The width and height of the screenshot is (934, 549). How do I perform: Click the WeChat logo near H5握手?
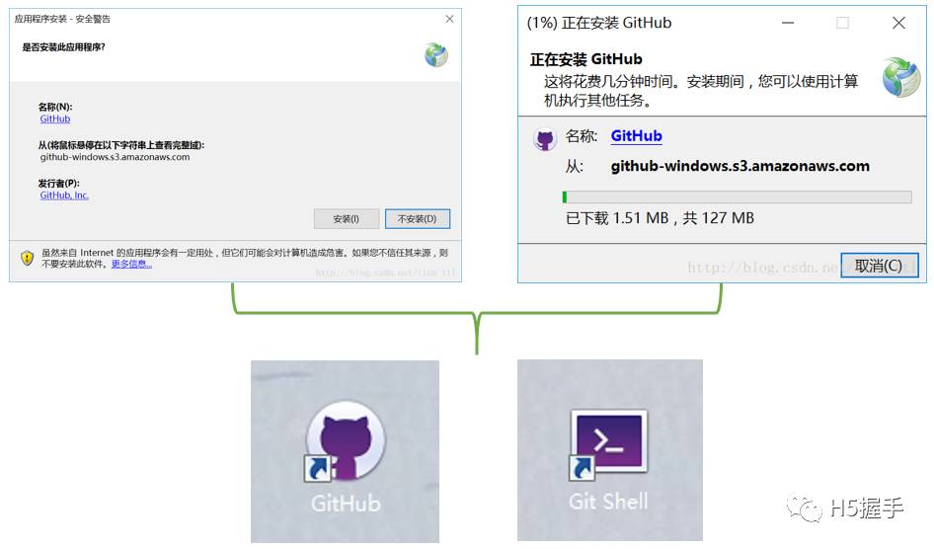click(x=804, y=507)
